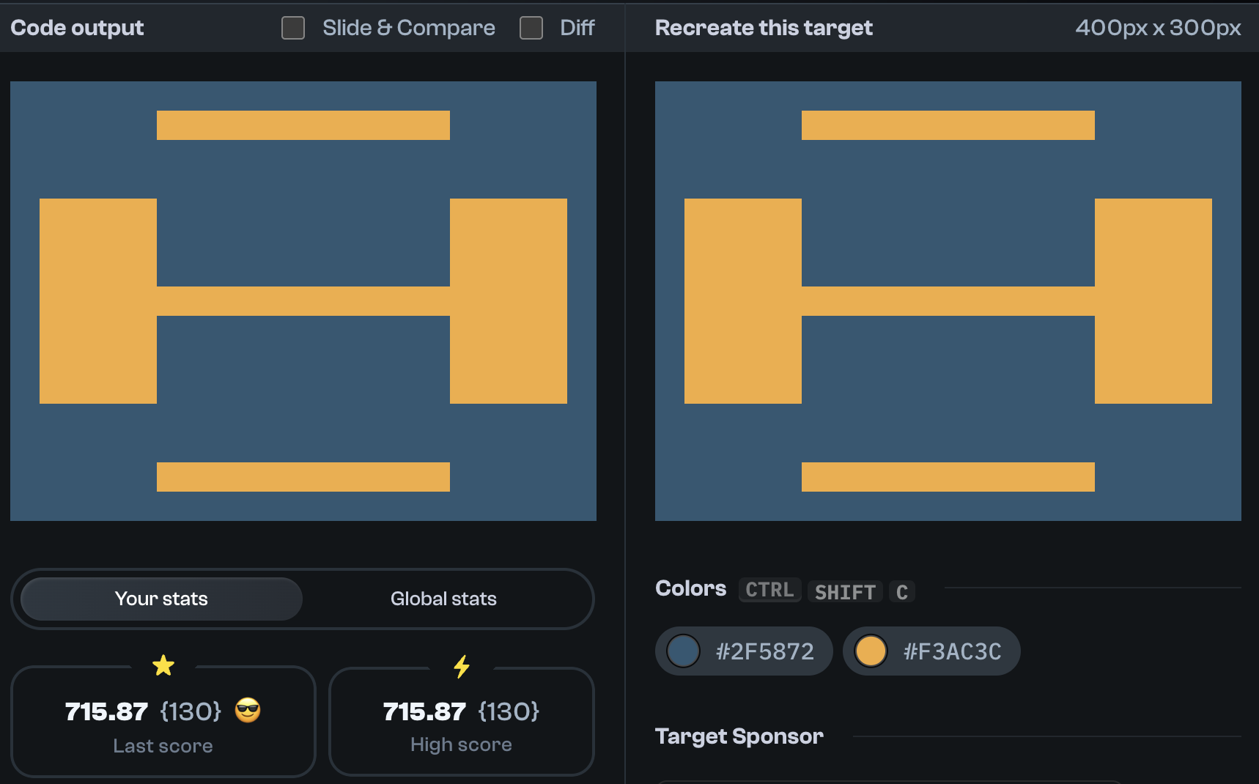The height and width of the screenshot is (784, 1259).
Task: Click the Recreate this target heading
Action: (x=764, y=28)
